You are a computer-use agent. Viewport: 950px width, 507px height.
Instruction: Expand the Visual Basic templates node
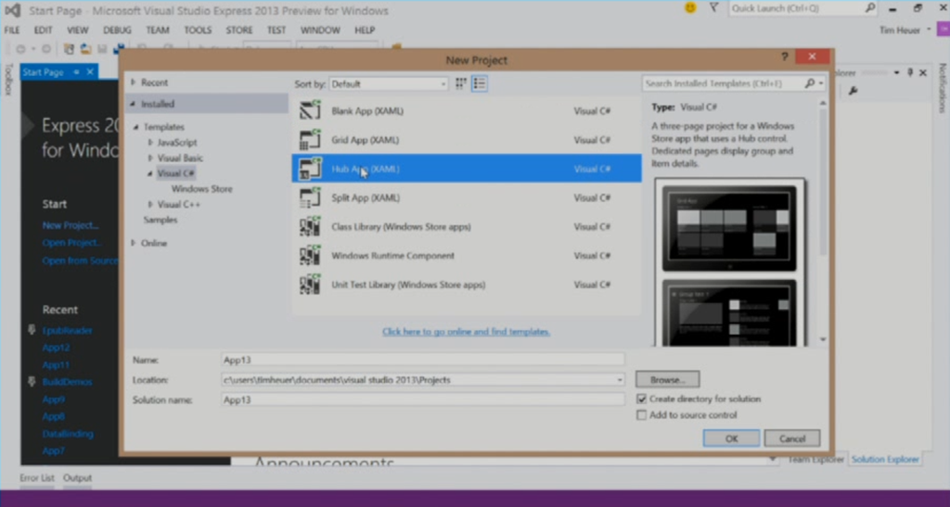click(150, 158)
